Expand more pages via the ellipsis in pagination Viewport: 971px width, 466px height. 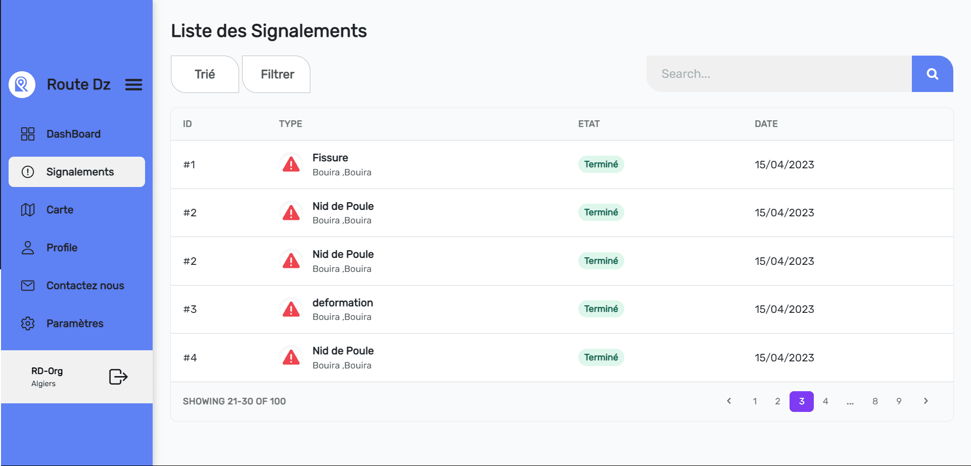(850, 401)
